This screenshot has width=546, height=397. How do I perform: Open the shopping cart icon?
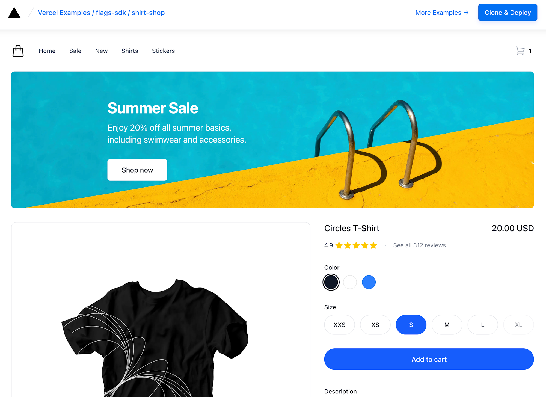(x=520, y=51)
